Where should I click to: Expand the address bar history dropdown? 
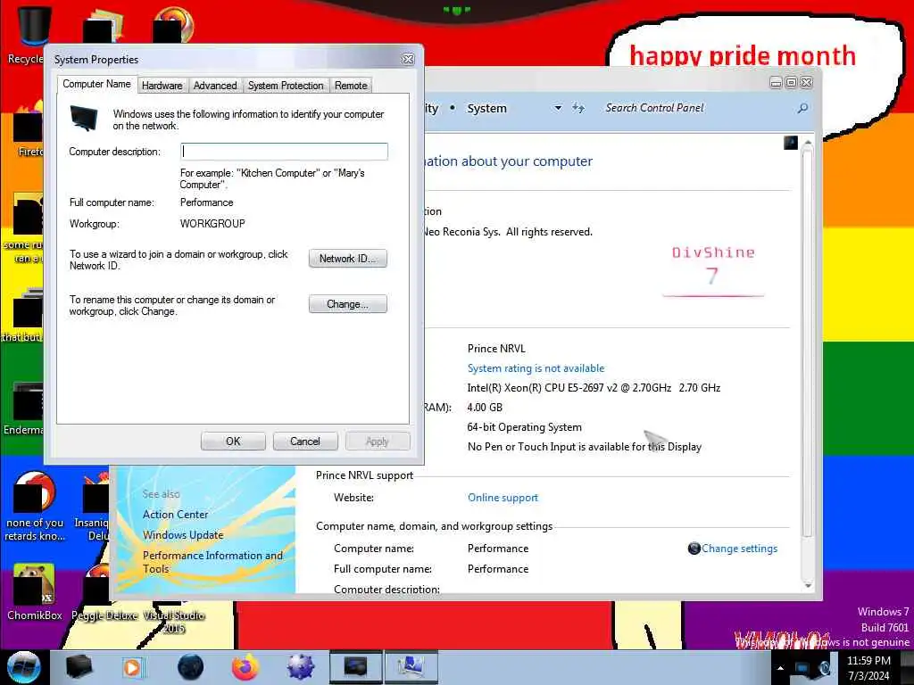(x=558, y=108)
